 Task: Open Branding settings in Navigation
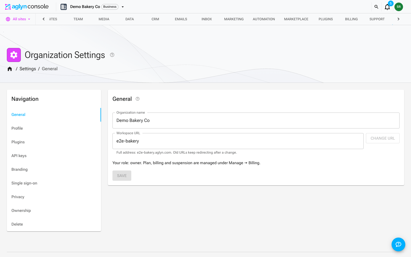[54, 169]
